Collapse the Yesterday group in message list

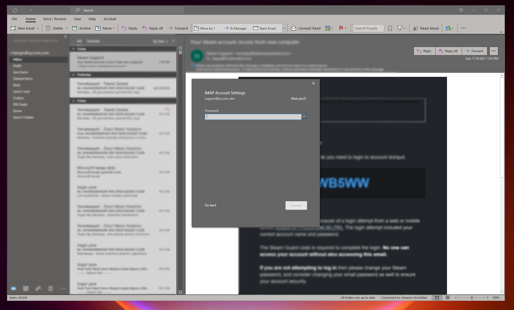[73, 75]
